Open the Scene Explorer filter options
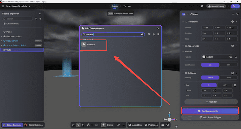241x129 pixels. click(x=36, y=19)
